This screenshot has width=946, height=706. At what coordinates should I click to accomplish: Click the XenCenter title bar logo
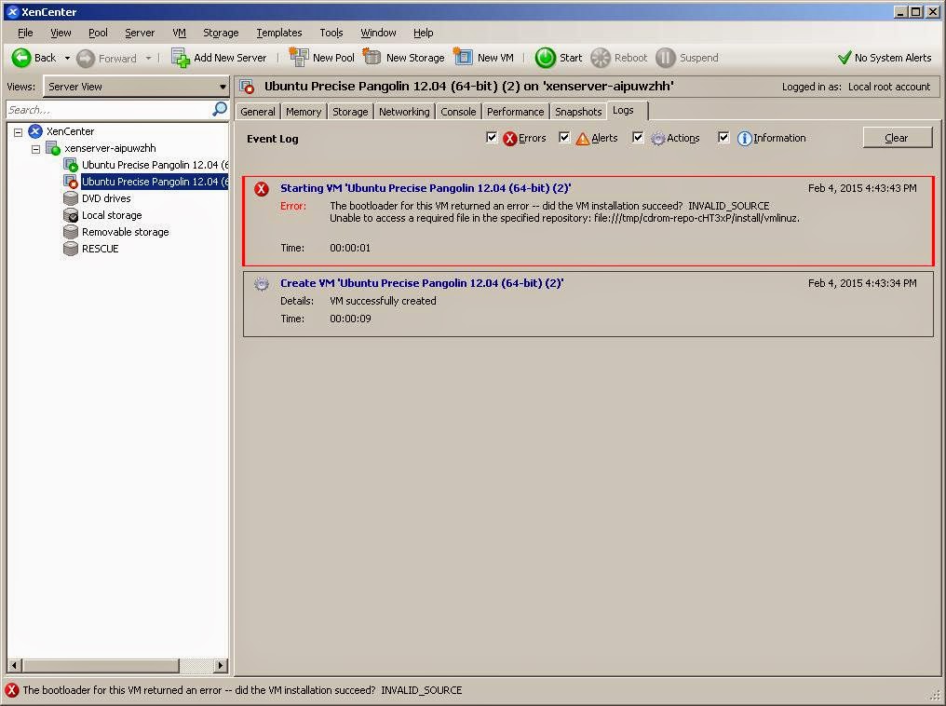12,11
